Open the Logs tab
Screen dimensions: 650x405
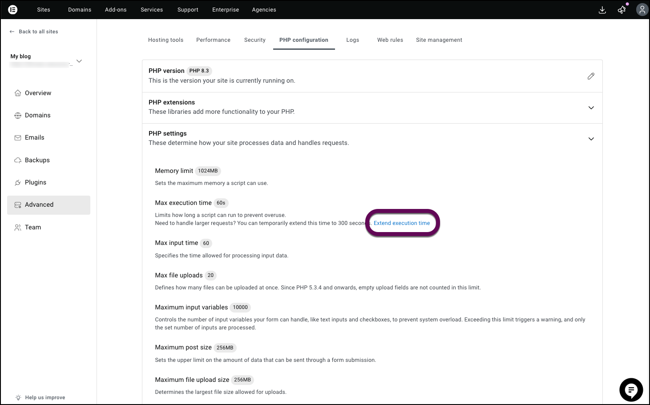click(352, 40)
